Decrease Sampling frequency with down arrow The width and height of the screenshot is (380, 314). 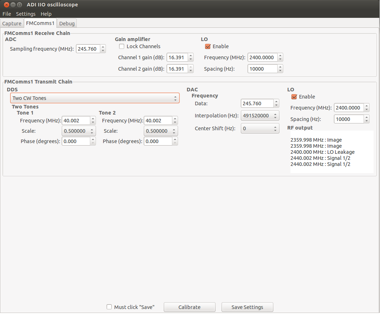click(x=103, y=51)
